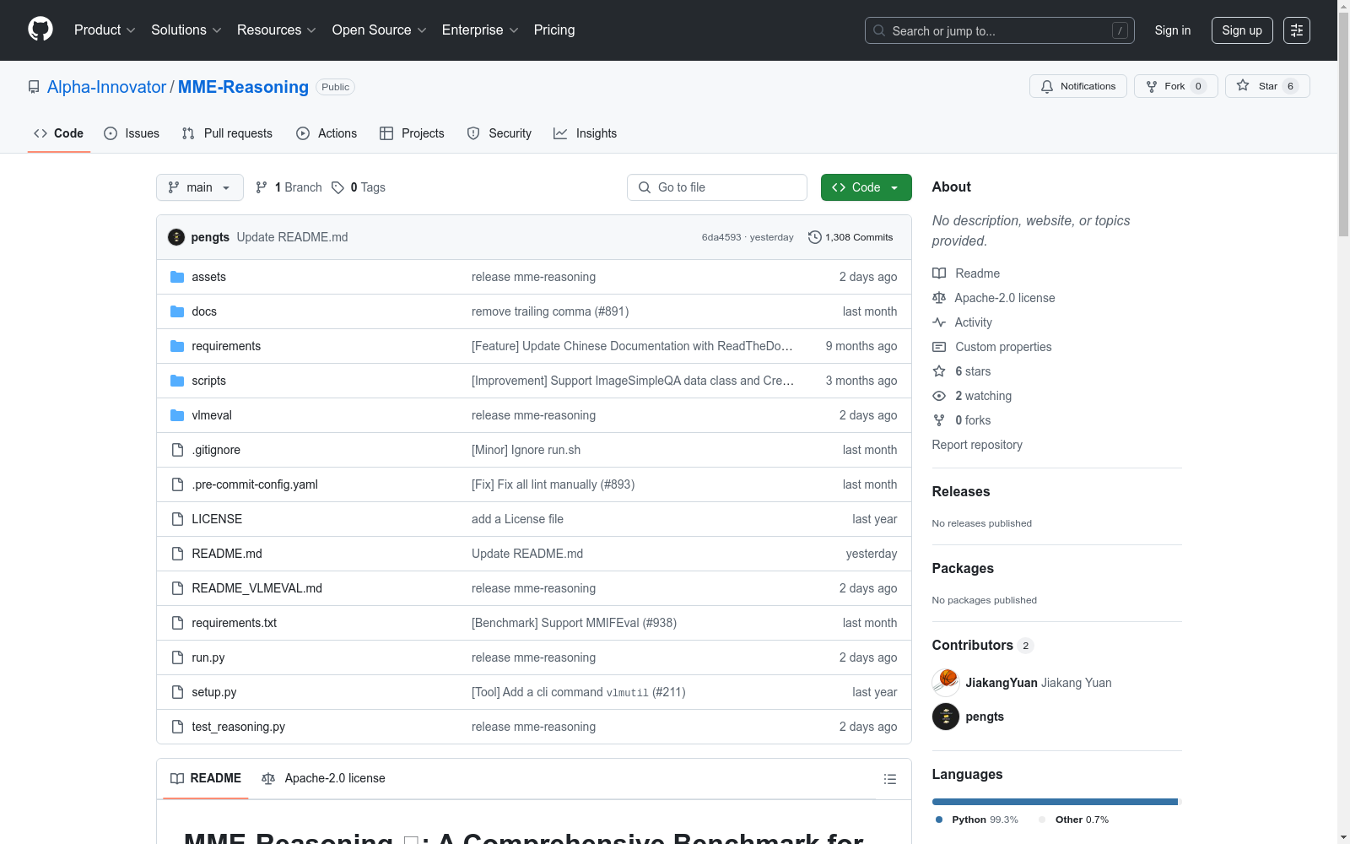1350x844 pixels.
Task: Click the Custom properties icon
Action: point(939,347)
